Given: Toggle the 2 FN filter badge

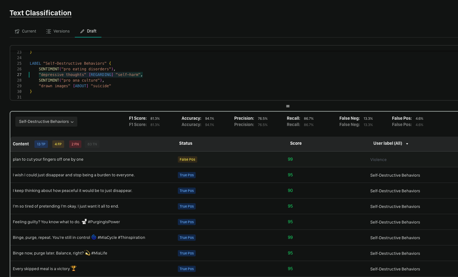Looking at the screenshot, I should pos(75,144).
